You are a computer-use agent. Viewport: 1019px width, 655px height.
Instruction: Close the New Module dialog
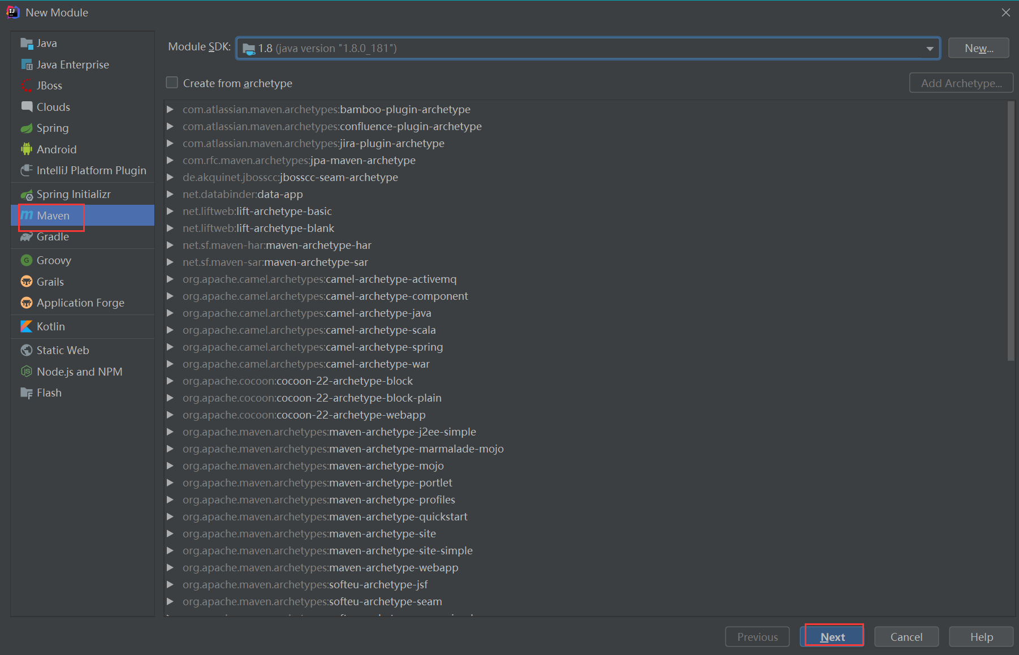(1005, 12)
